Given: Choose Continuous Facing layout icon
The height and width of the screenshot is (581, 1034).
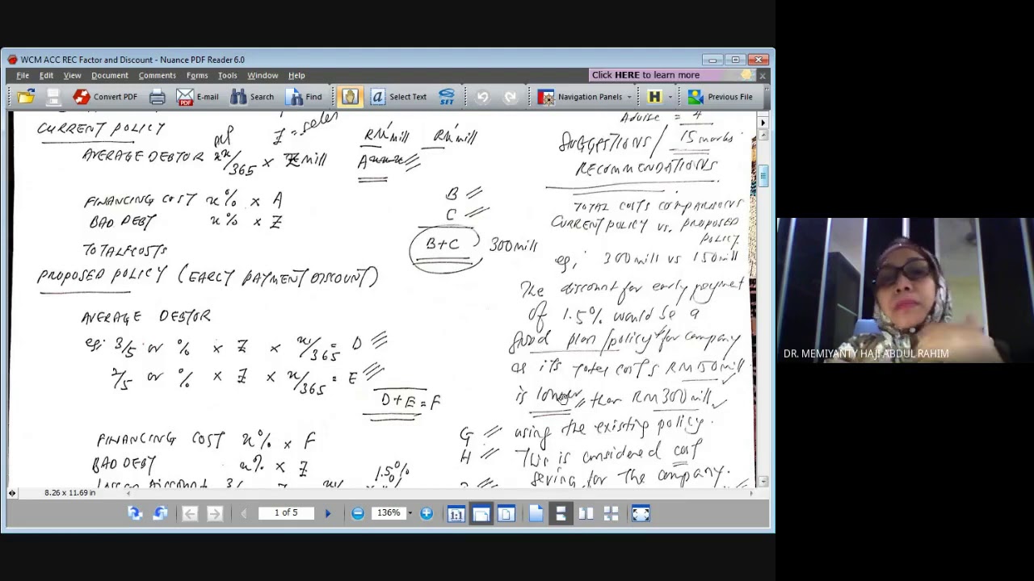Looking at the screenshot, I should 611,513.
